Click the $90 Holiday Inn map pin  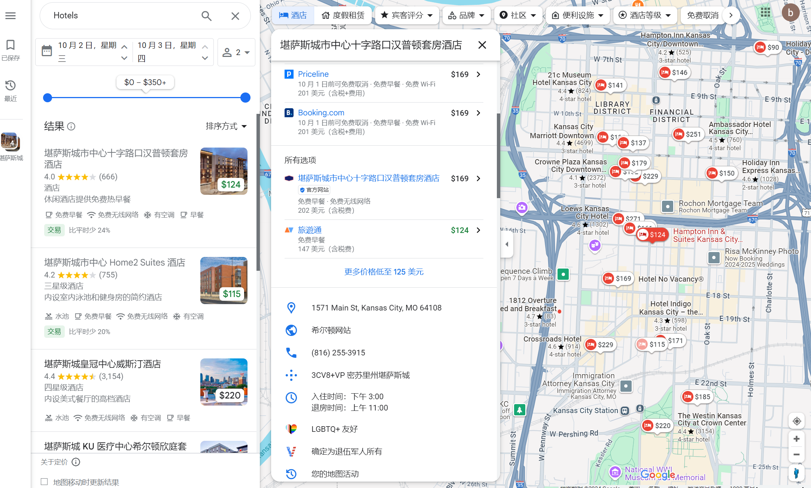click(x=767, y=48)
